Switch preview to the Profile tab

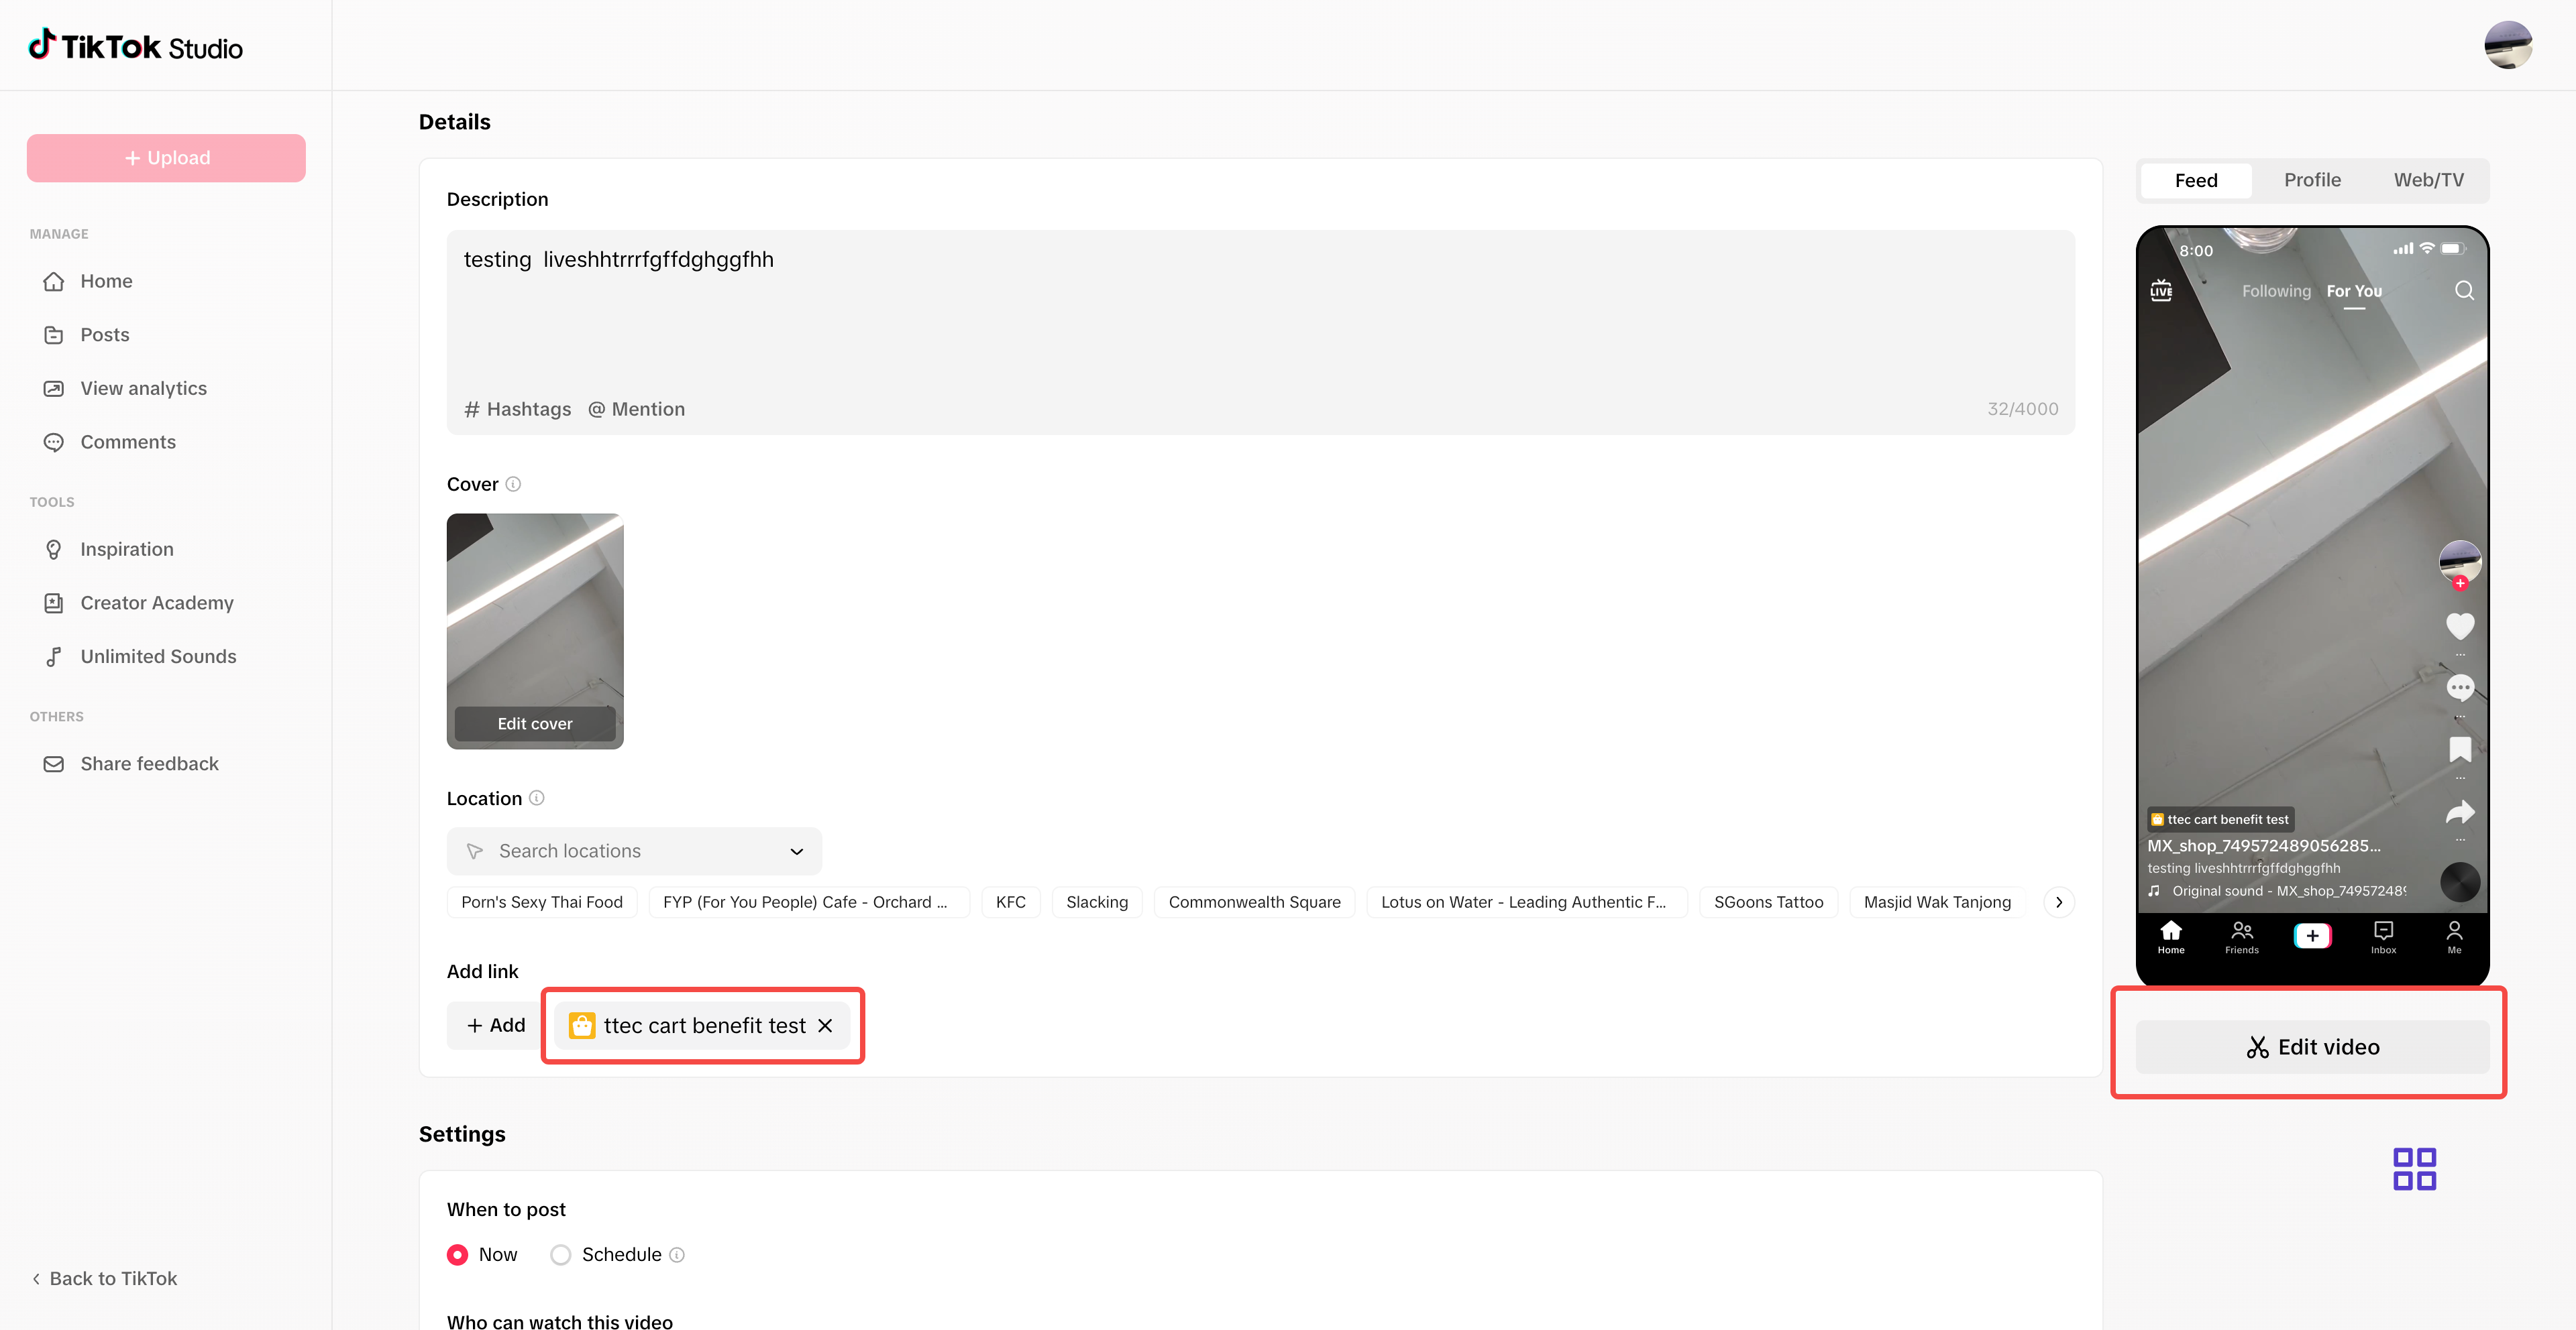coord(2312,180)
